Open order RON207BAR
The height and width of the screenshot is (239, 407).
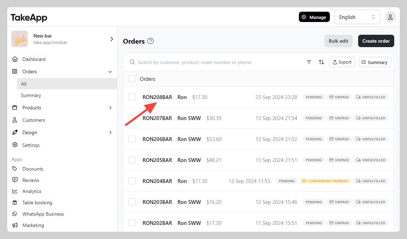click(x=157, y=118)
